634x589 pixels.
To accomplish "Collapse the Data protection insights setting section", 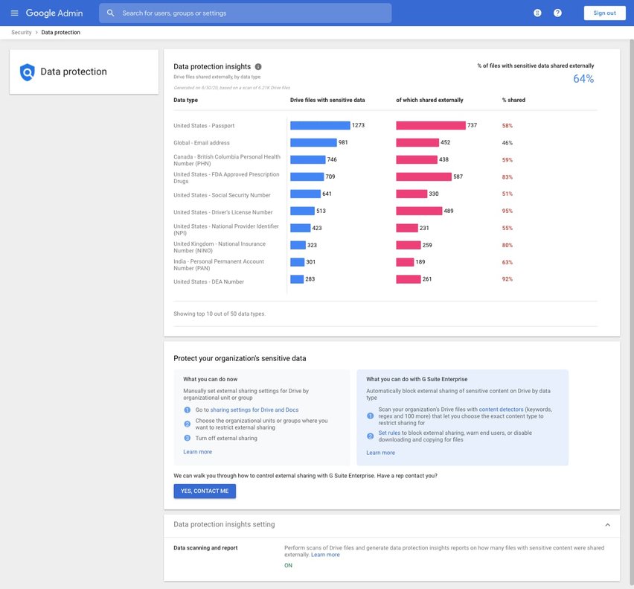I will 607,525.
